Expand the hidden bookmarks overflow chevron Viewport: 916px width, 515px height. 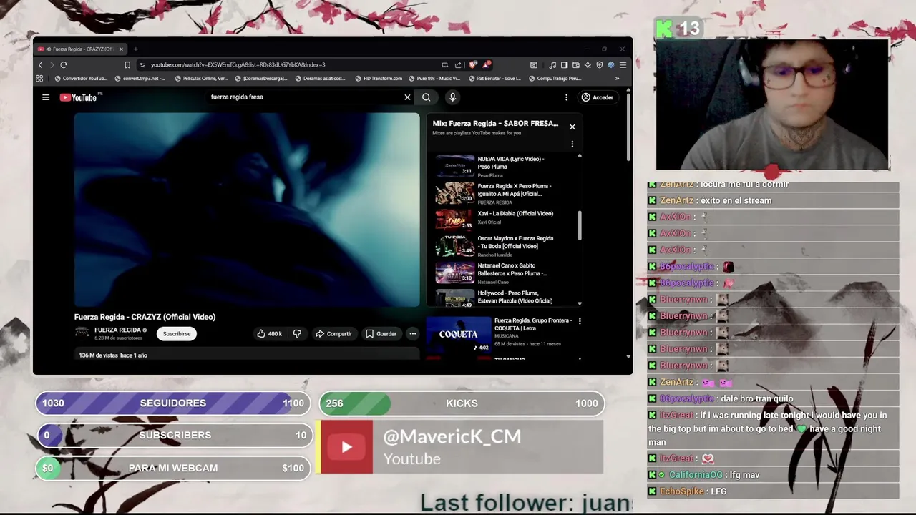click(x=617, y=79)
